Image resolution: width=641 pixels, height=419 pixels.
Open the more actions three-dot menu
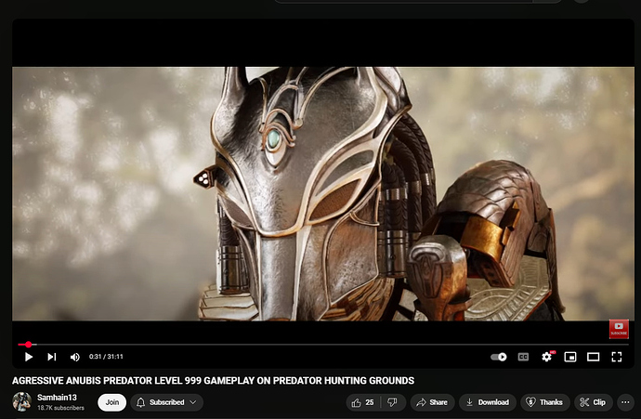[625, 402]
